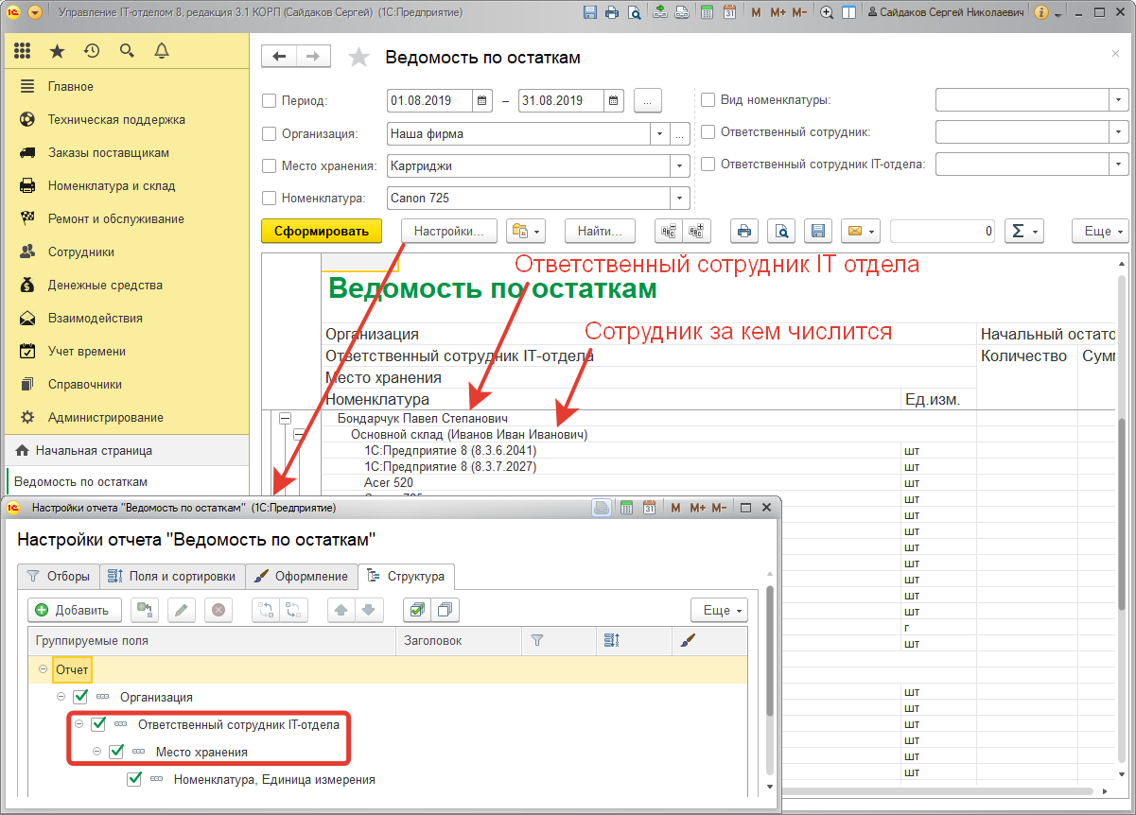Click the Настройки... button
Image resolution: width=1136 pixels, height=815 pixels.
449,231
